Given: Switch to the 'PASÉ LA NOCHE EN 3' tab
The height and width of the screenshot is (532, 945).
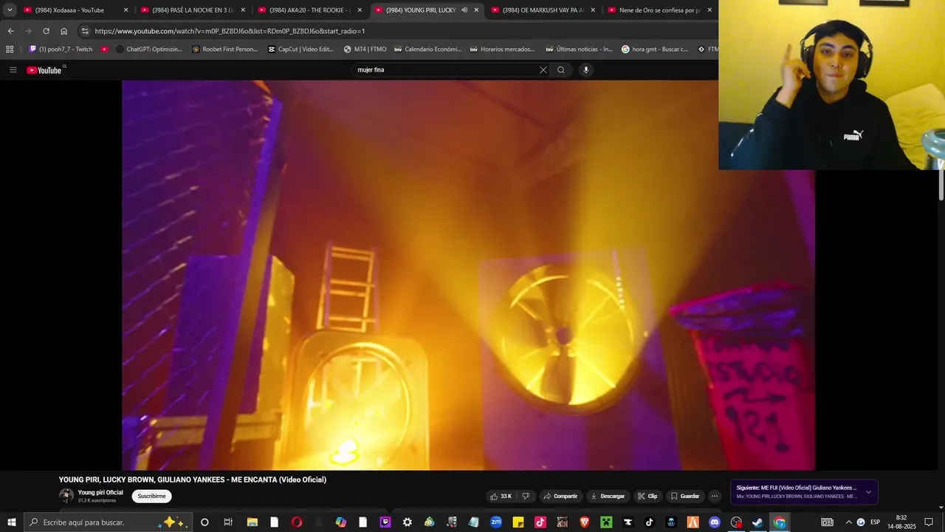Looking at the screenshot, I should (x=192, y=10).
